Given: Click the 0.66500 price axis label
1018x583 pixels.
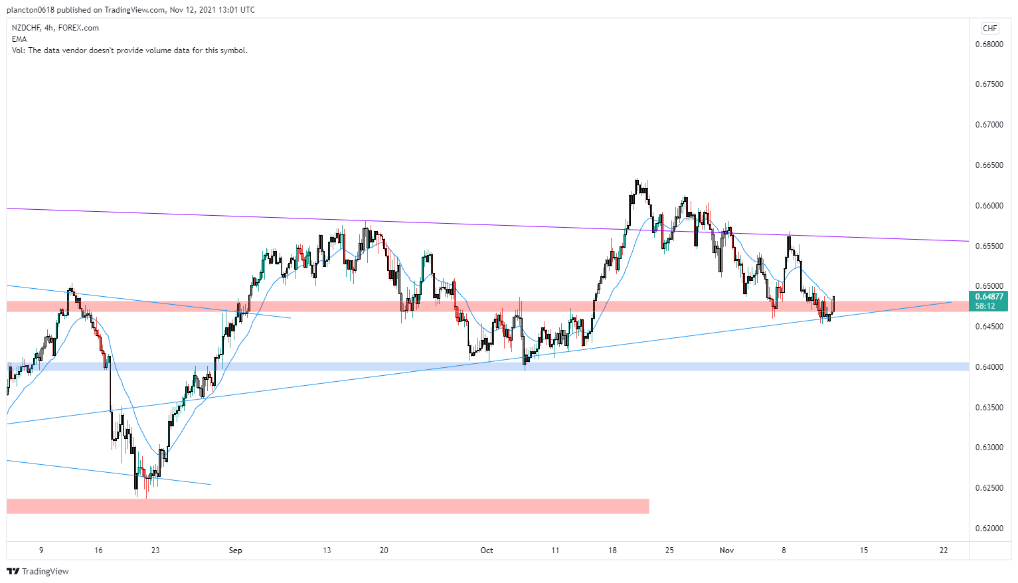Looking at the screenshot, I should tap(989, 165).
